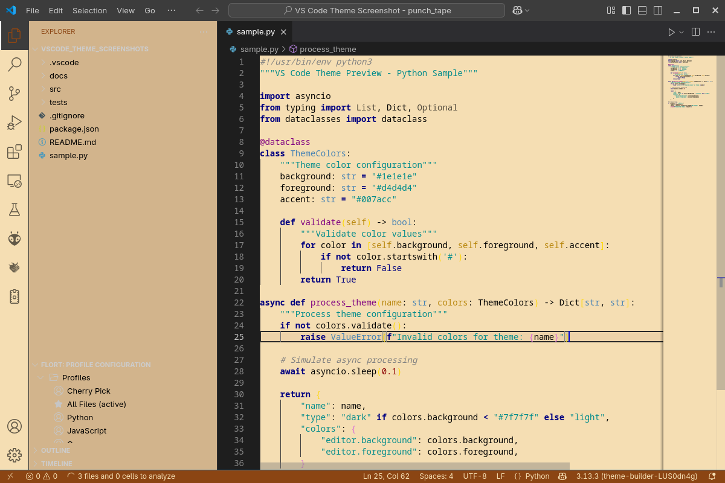Open the Explorer panel ellipsis menu
The height and width of the screenshot is (483, 725).
(x=204, y=31)
